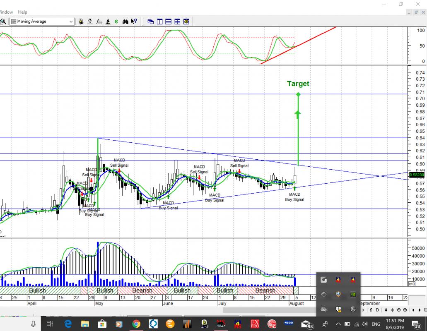This screenshot has width=427, height=331.
Task: Open the FX PRO app on the taskbar
Action: point(255,324)
